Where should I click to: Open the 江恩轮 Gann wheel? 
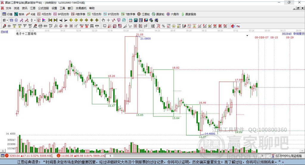[x=144, y=14]
